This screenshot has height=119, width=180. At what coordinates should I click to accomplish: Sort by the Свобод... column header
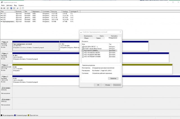coord(66,12)
